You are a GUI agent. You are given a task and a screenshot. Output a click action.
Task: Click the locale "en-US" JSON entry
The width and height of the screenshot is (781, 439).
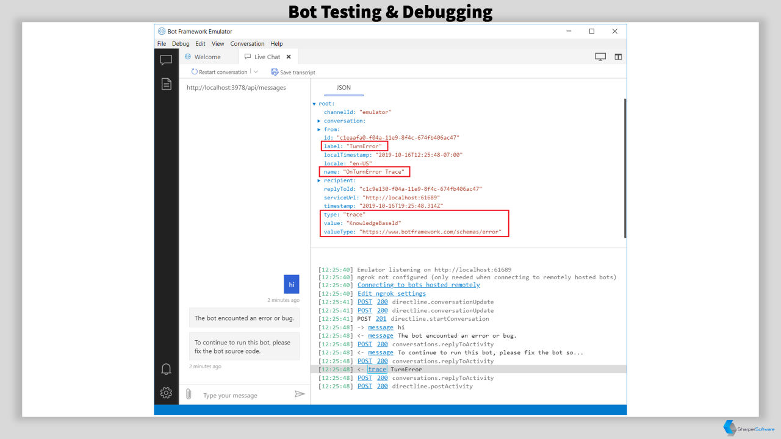click(348, 163)
